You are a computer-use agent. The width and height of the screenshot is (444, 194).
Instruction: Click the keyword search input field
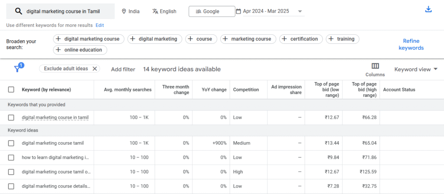(61, 11)
